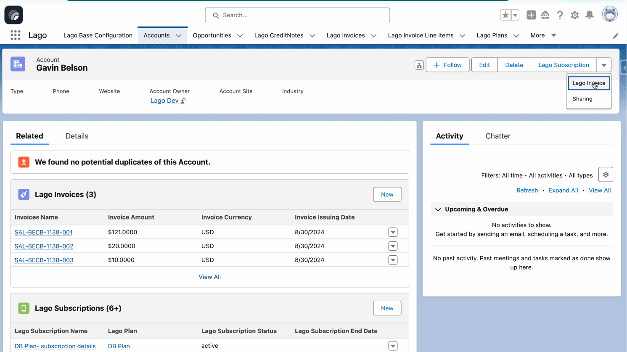Edit the navigation bar pencil icon
627x352 pixels.
pyautogui.click(x=615, y=36)
